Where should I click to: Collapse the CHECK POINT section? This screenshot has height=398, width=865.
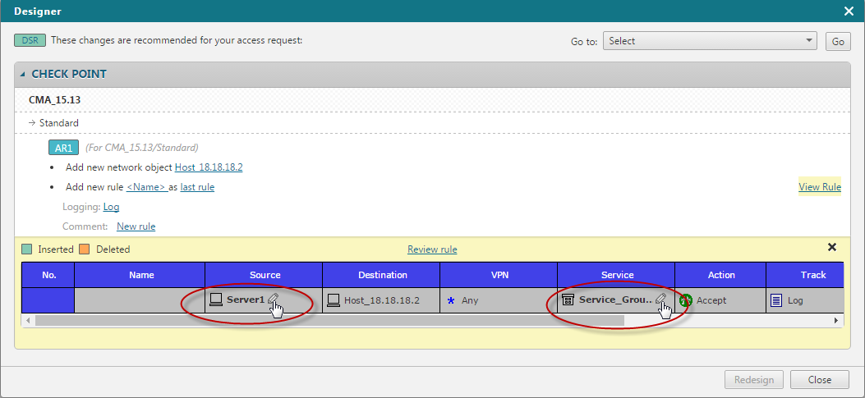23,74
